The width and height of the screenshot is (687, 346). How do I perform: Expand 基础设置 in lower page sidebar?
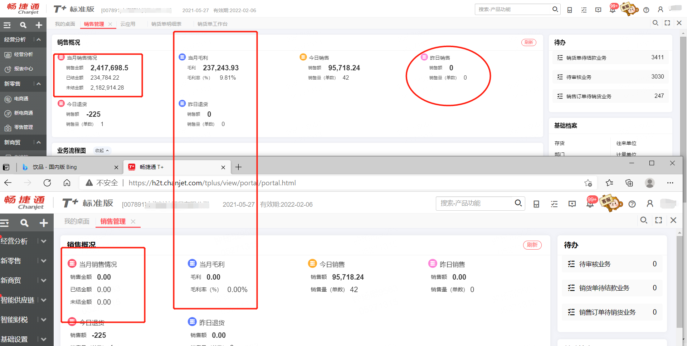(43, 339)
